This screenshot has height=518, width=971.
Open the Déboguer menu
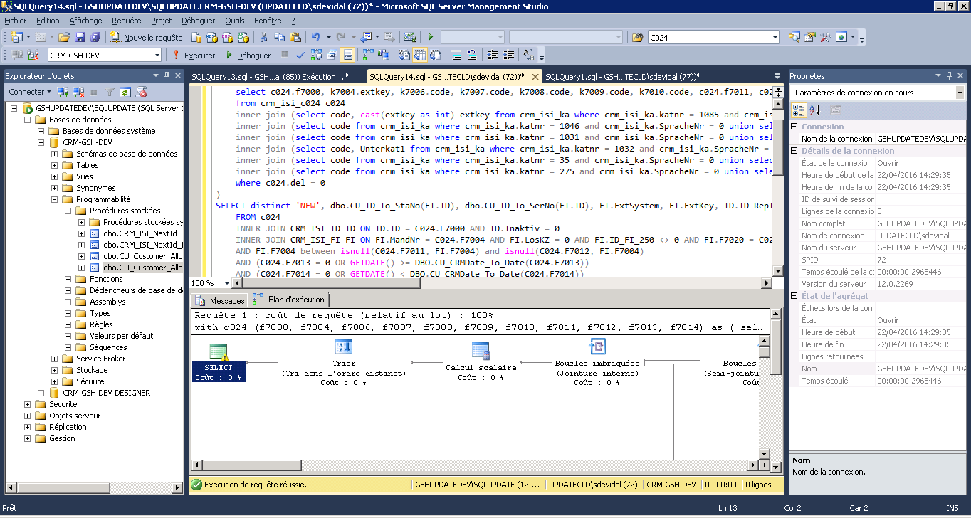coord(198,21)
